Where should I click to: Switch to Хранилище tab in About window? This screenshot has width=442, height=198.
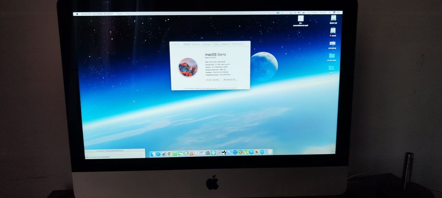(x=207, y=44)
